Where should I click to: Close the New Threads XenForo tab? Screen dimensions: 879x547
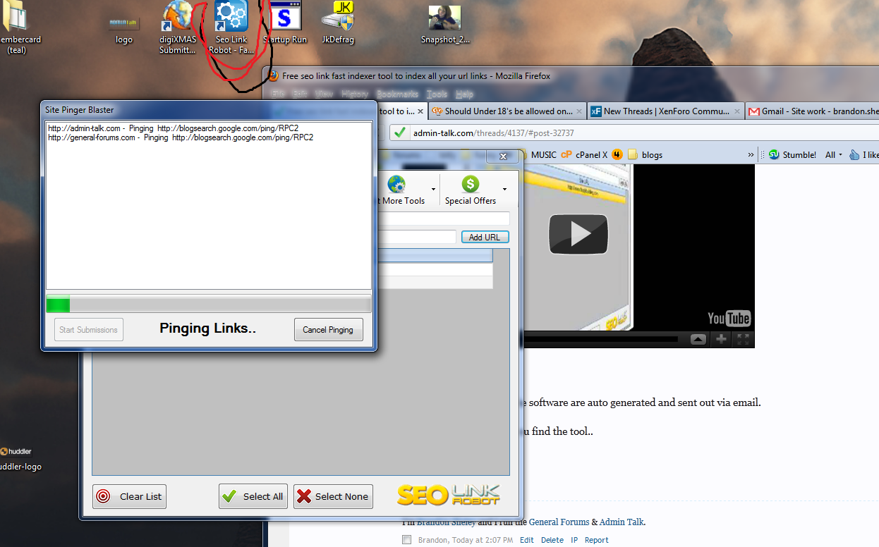pos(737,111)
